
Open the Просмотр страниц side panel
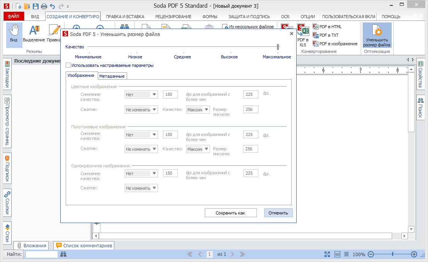[x=7, y=121]
